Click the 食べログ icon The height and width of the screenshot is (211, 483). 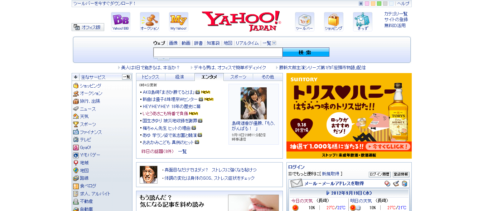(76, 186)
